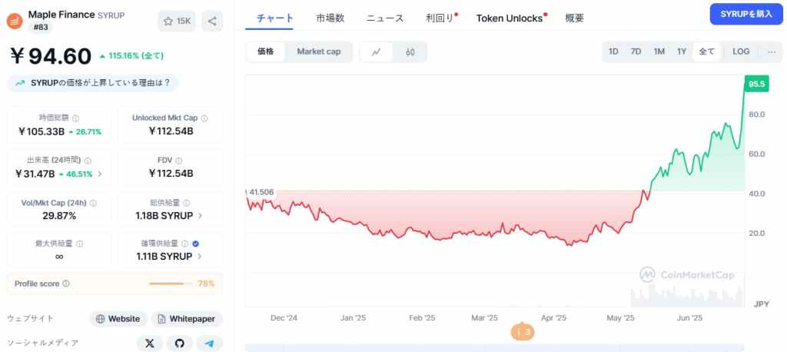Viewport: 787px width, 352px height.
Task: Click the orange event marker on timeline
Action: click(522, 332)
